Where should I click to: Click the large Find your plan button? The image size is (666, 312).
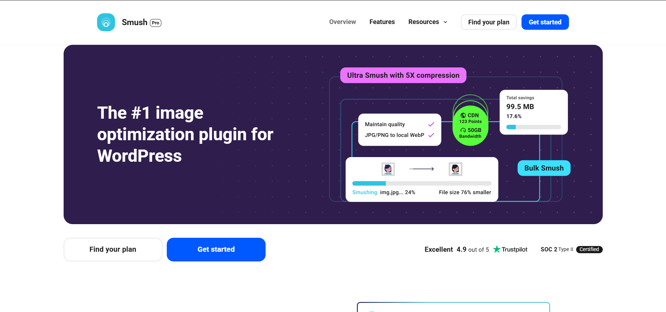[x=113, y=250]
